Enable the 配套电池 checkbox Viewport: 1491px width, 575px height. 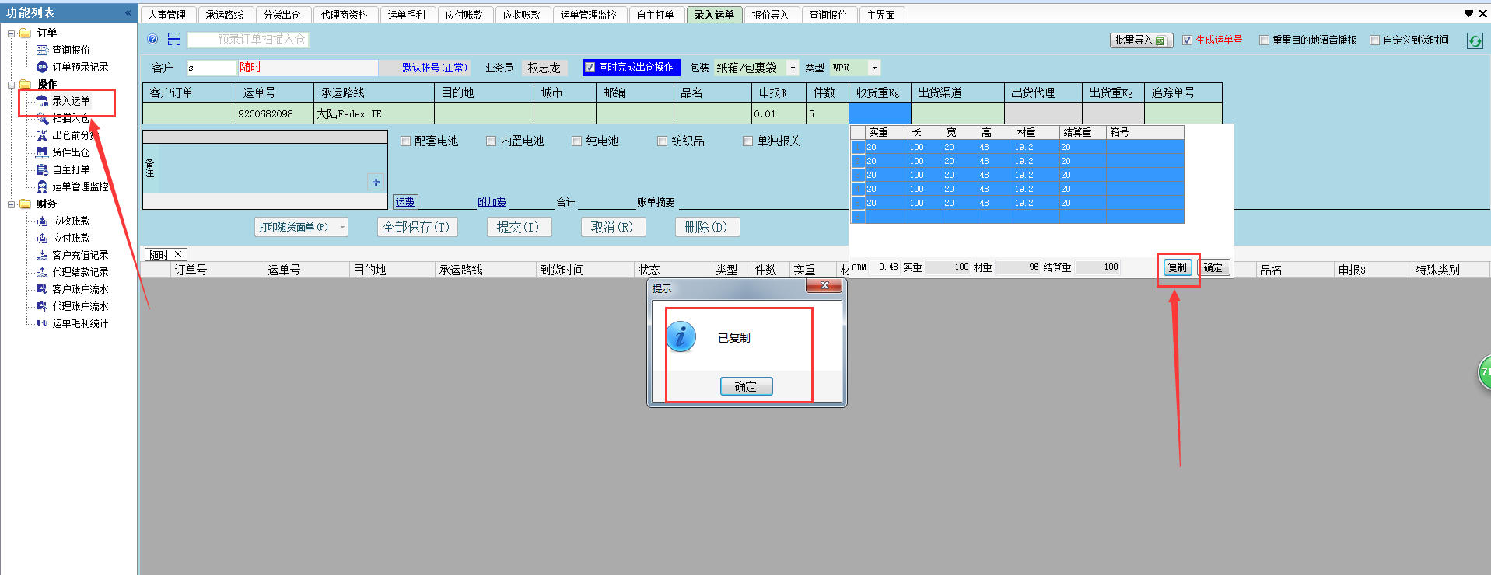click(x=405, y=141)
